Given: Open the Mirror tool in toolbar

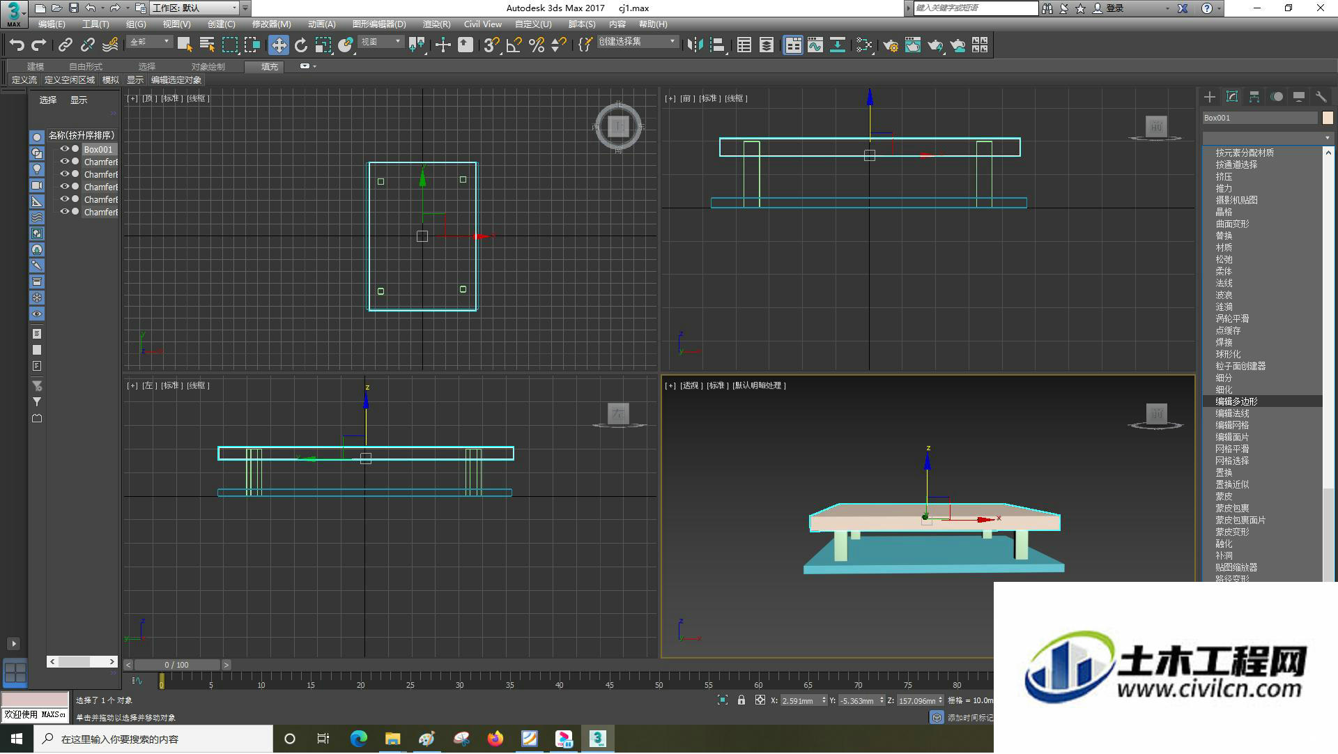Looking at the screenshot, I should point(695,45).
